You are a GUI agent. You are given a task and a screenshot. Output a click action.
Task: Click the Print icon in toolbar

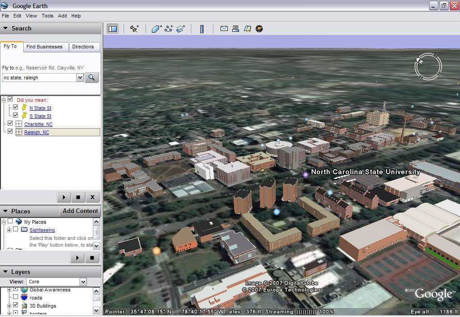235,29
